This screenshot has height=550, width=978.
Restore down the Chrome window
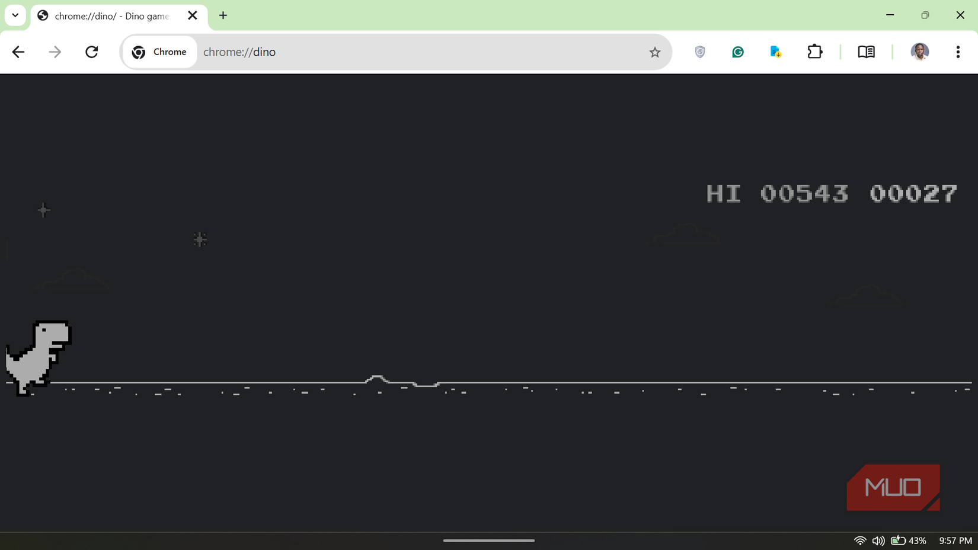click(x=925, y=15)
